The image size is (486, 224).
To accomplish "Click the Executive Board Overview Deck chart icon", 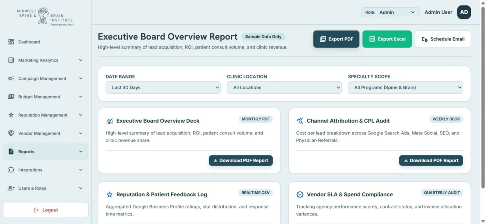I will (109, 121).
